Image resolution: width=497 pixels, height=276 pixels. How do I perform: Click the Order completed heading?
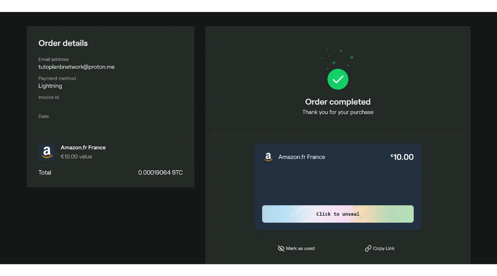[338, 102]
